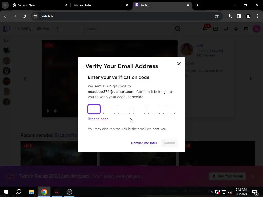263x197 pixels.
Task: Mute the featured stream volume icon
Action: (x=55, y=111)
